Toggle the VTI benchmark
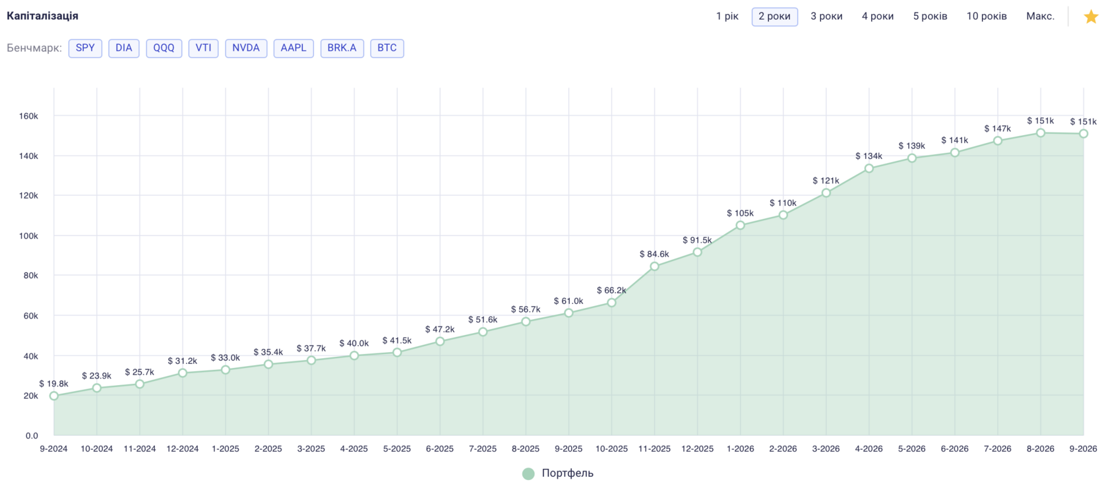 [x=203, y=48]
